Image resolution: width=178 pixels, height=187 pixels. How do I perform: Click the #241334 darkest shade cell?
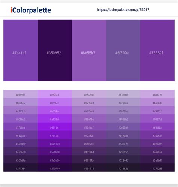(x=21, y=168)
